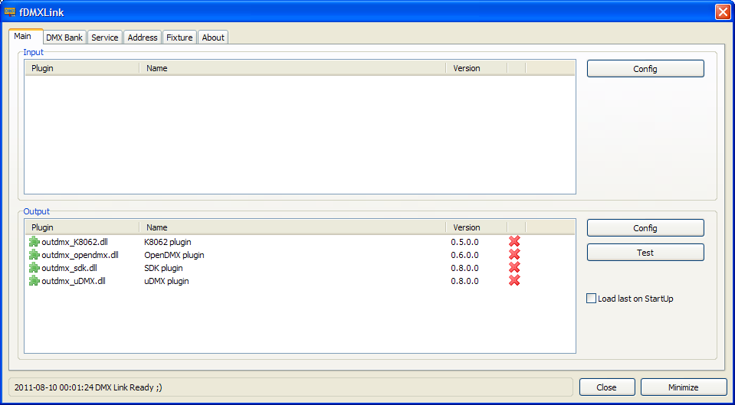
Task: Click version 0.6.0.0 cell
Action: coord(465,255)
